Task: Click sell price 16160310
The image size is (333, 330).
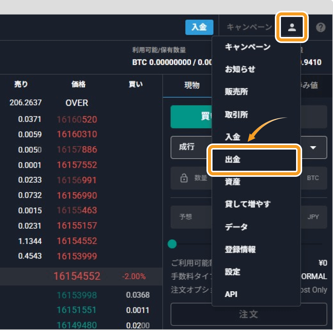Action: pyautogui.click(x=77, y=134)
